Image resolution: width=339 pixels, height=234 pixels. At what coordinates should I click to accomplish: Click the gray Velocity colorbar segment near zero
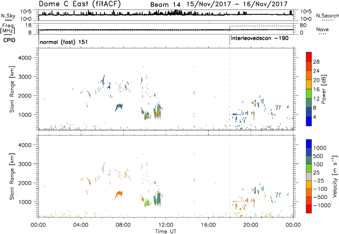tap(309, 176)
